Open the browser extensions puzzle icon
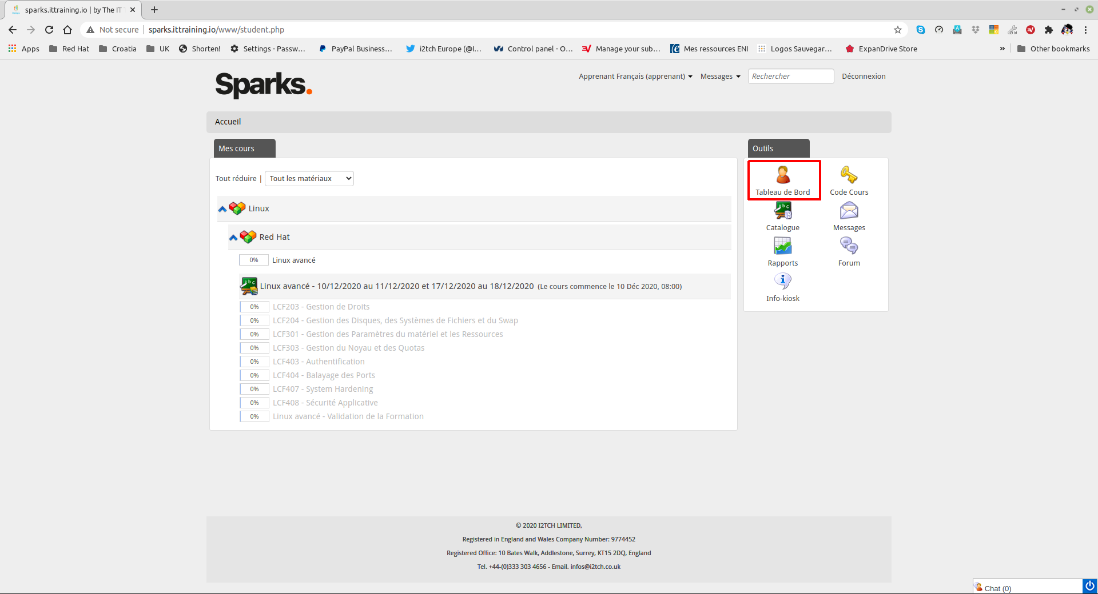Image resolution: width=1098 pixels, height=594 pixels. 1049,30
